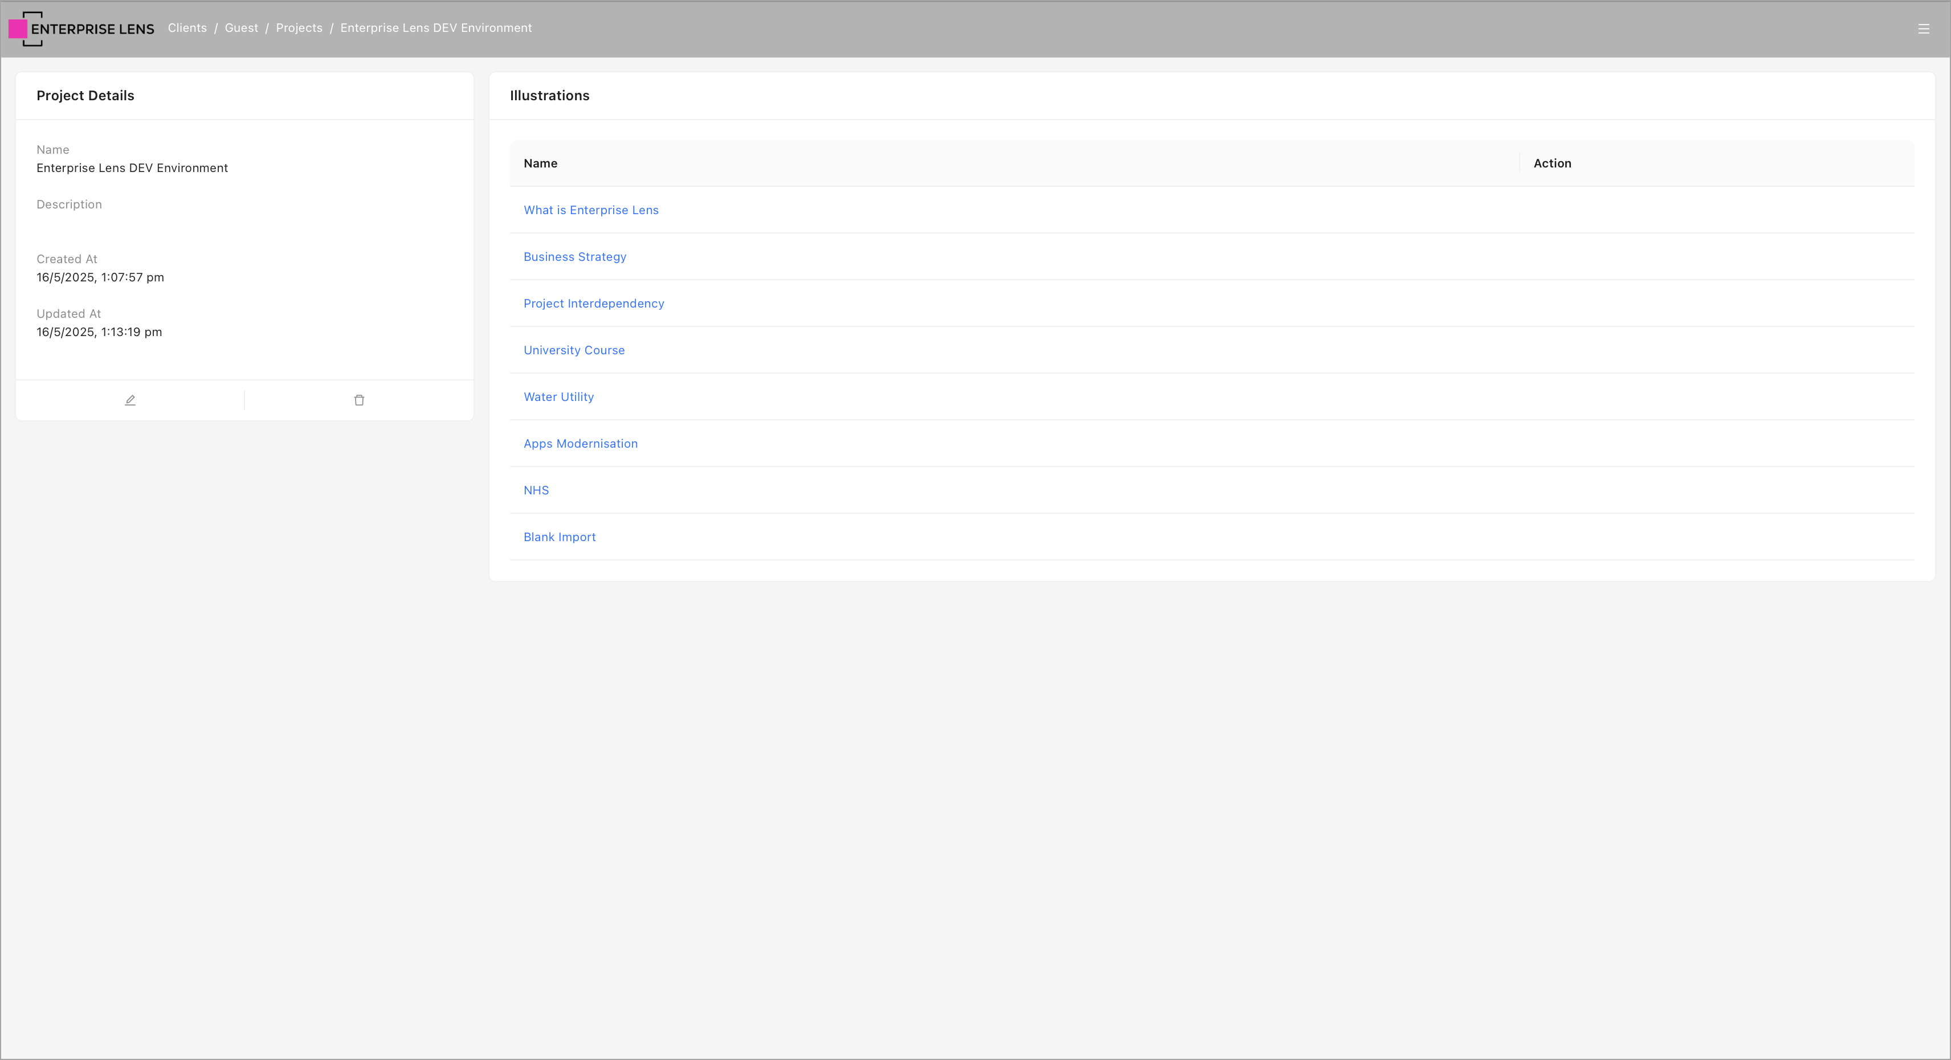This screenshot has height=1060, width=1951.
Task: Click the Enterprise Lens logo
Action: pyautogui.click(x=81, y=29)
